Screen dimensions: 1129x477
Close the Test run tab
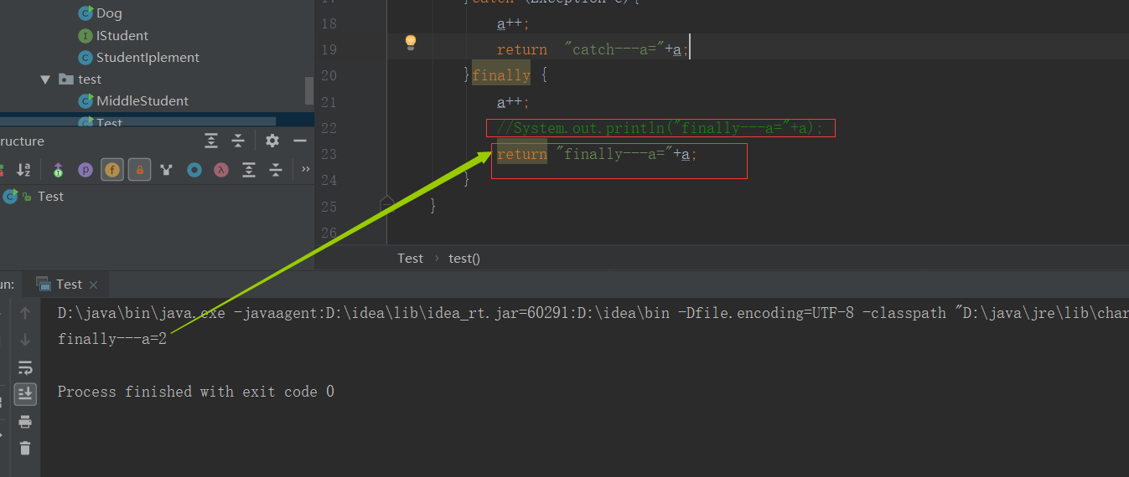point(93,285)
